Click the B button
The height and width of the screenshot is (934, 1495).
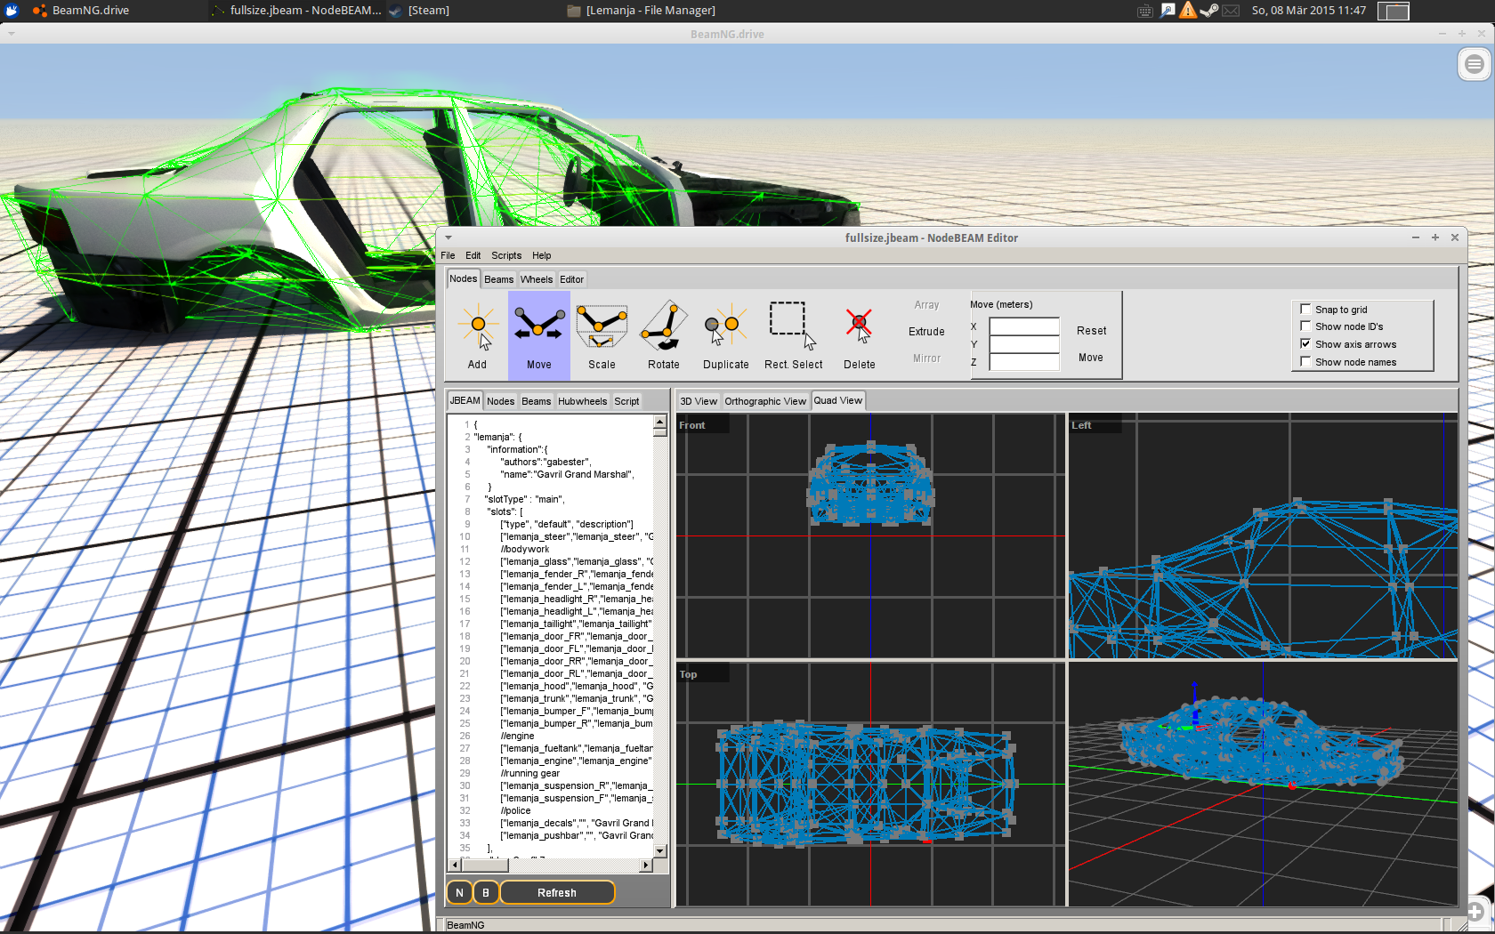486,892
